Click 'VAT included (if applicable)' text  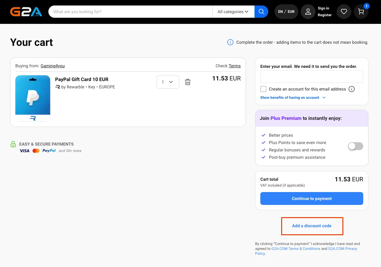[x=282, y=185]
